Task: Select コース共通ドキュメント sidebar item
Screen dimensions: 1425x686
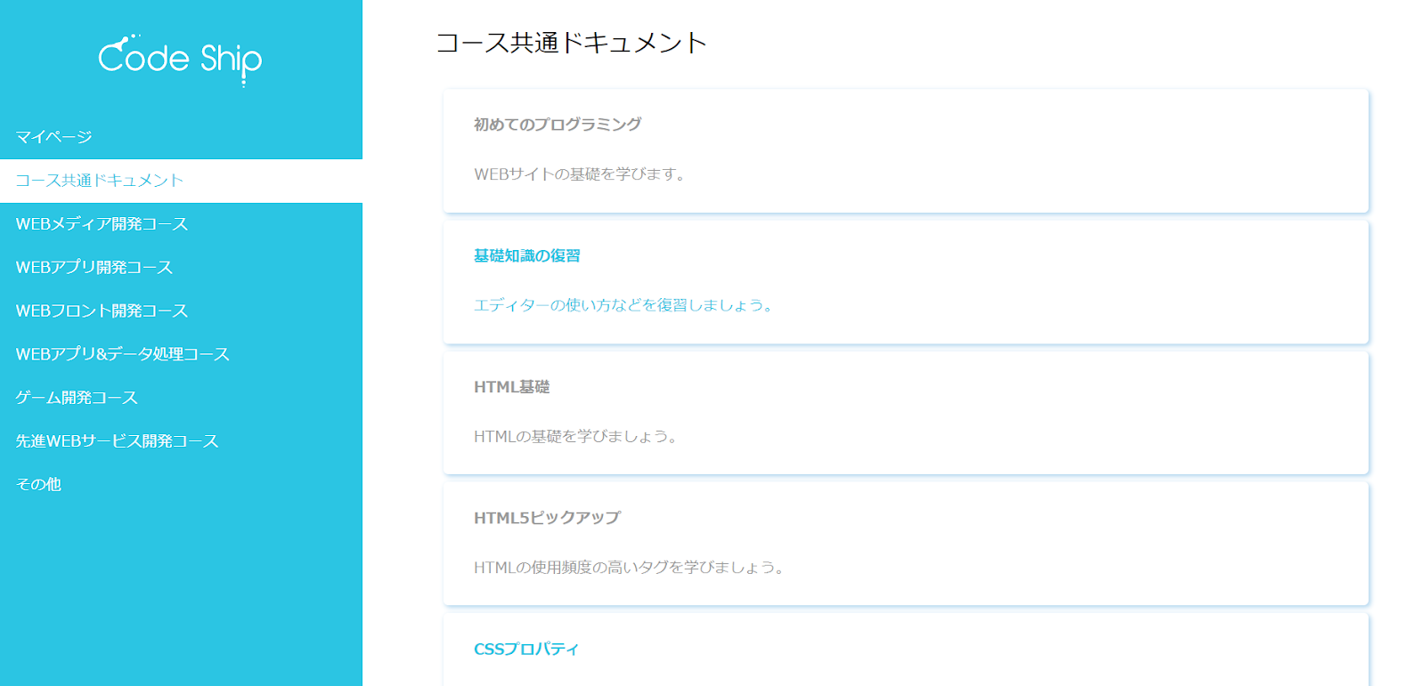Action: [100, 181]
